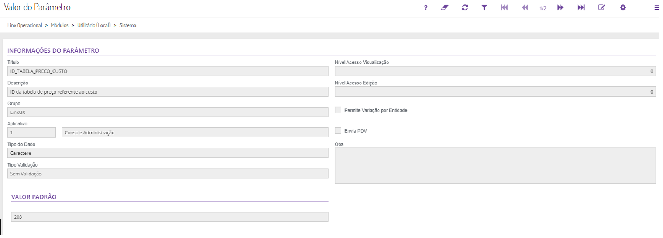This screenshot has height=238, width=663.
Task: Select the Sistema breadcrumb item
Action: pos(128,25)
